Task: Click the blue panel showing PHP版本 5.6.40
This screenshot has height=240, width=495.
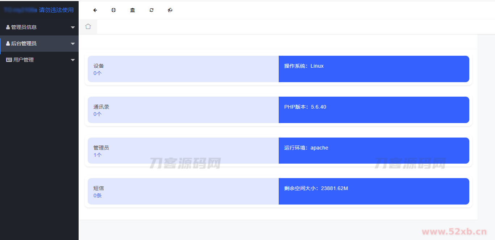Action: [x=374, y=110]
